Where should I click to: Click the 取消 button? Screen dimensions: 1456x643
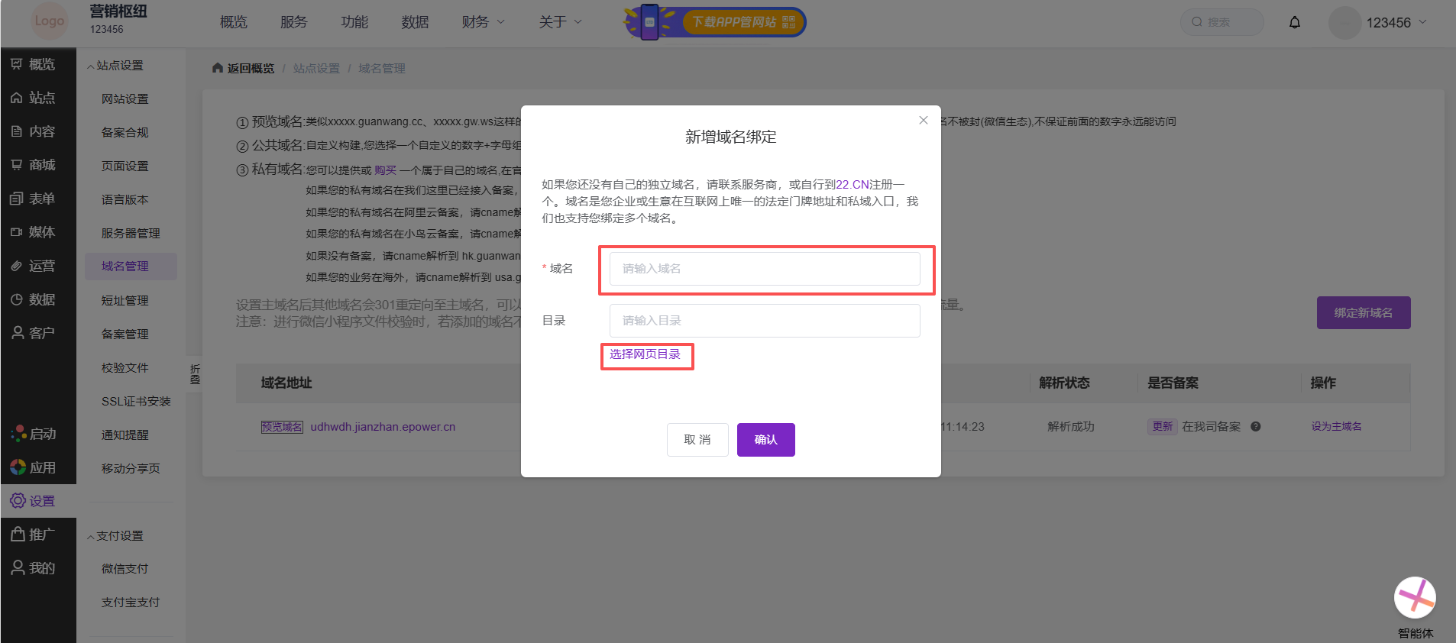tap(697, 440)
